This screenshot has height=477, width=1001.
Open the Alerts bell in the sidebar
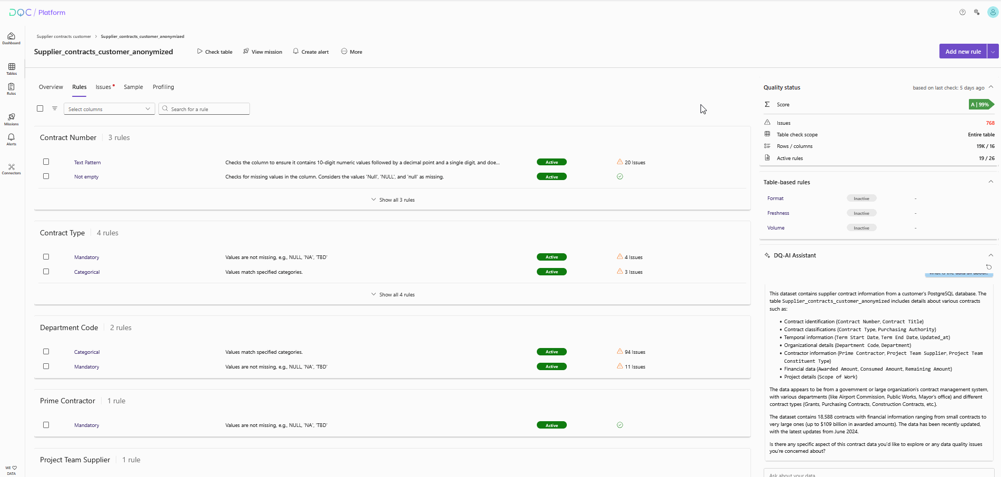point(11,139)
